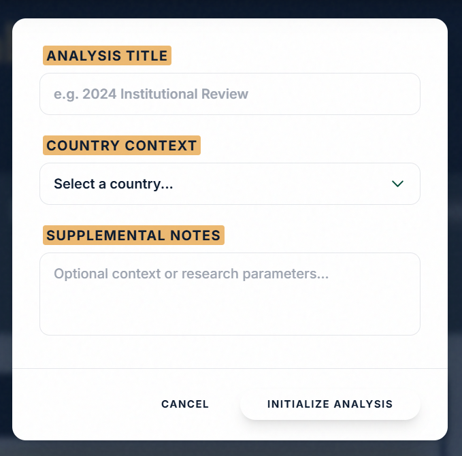Open the Country Context dropdown
This screenshot has width=462, height=456.
(229, 184)
